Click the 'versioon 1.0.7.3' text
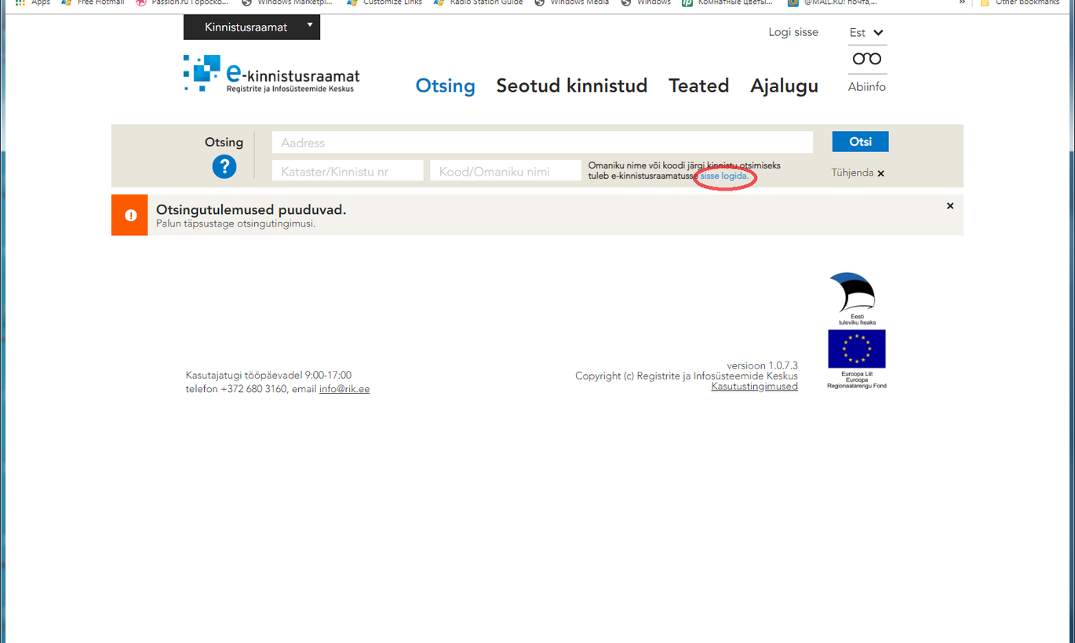 pyautogui.click(x=762, y=365)
